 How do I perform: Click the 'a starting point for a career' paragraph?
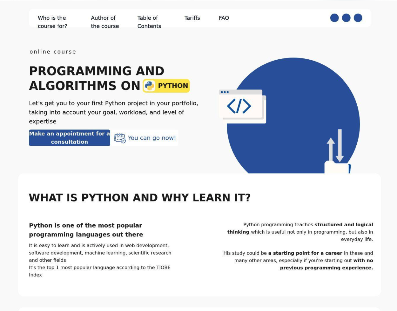[298, 260]
